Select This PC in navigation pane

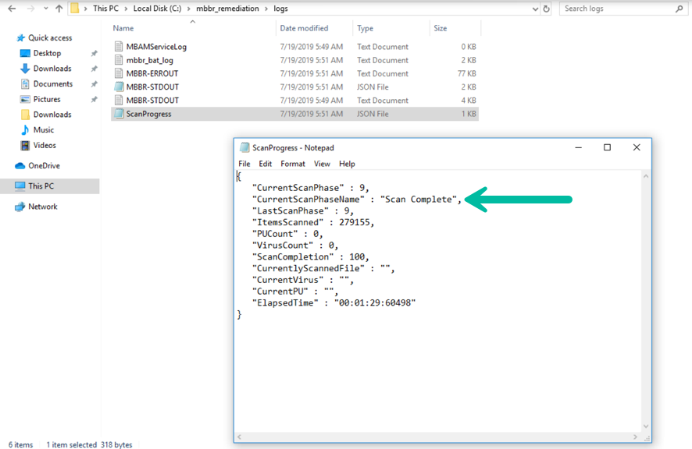(x=41, y=186)
